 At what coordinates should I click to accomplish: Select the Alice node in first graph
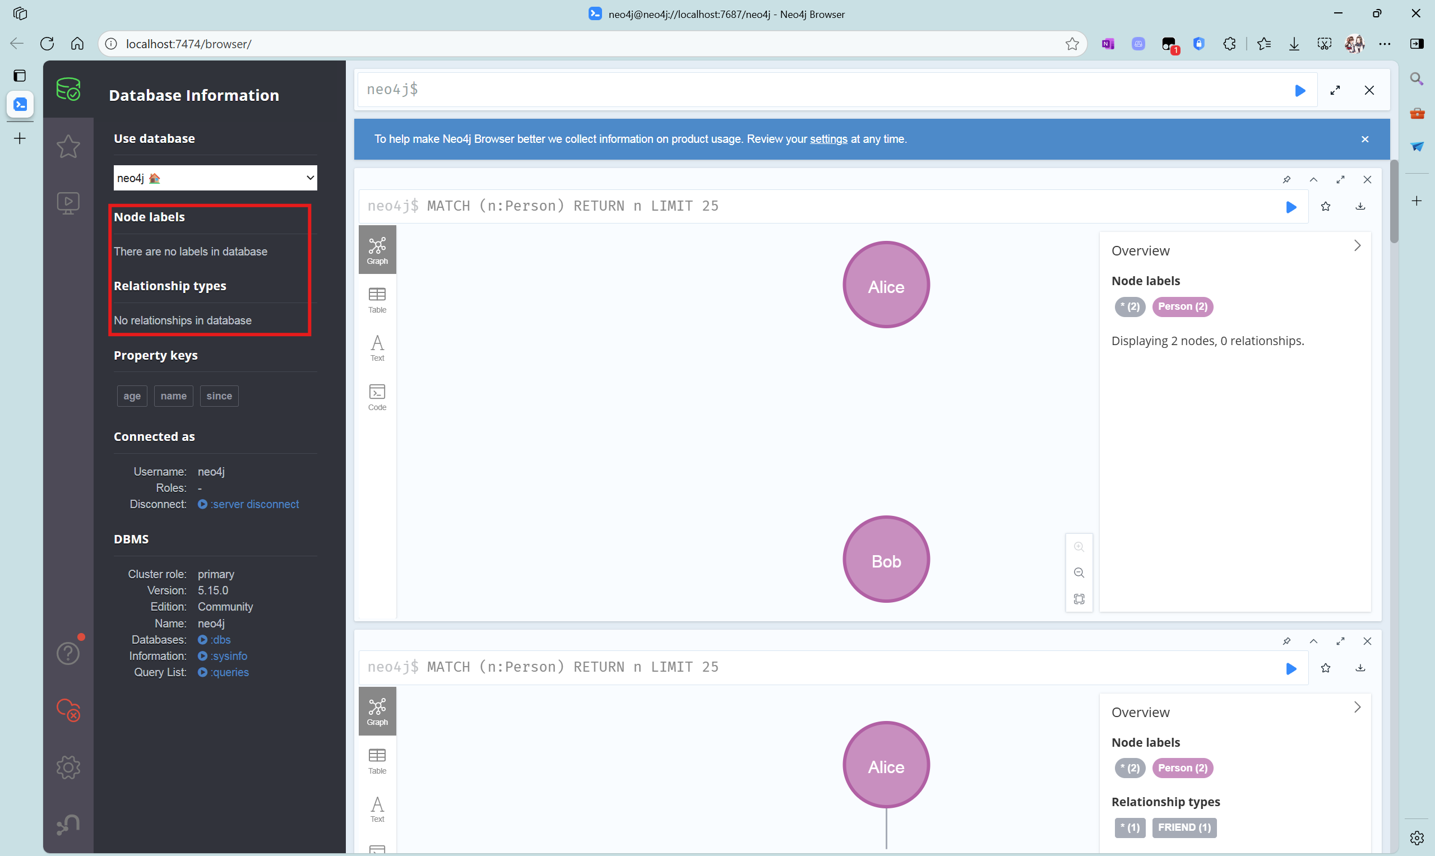pyautogui.click(x=886, y=285)
